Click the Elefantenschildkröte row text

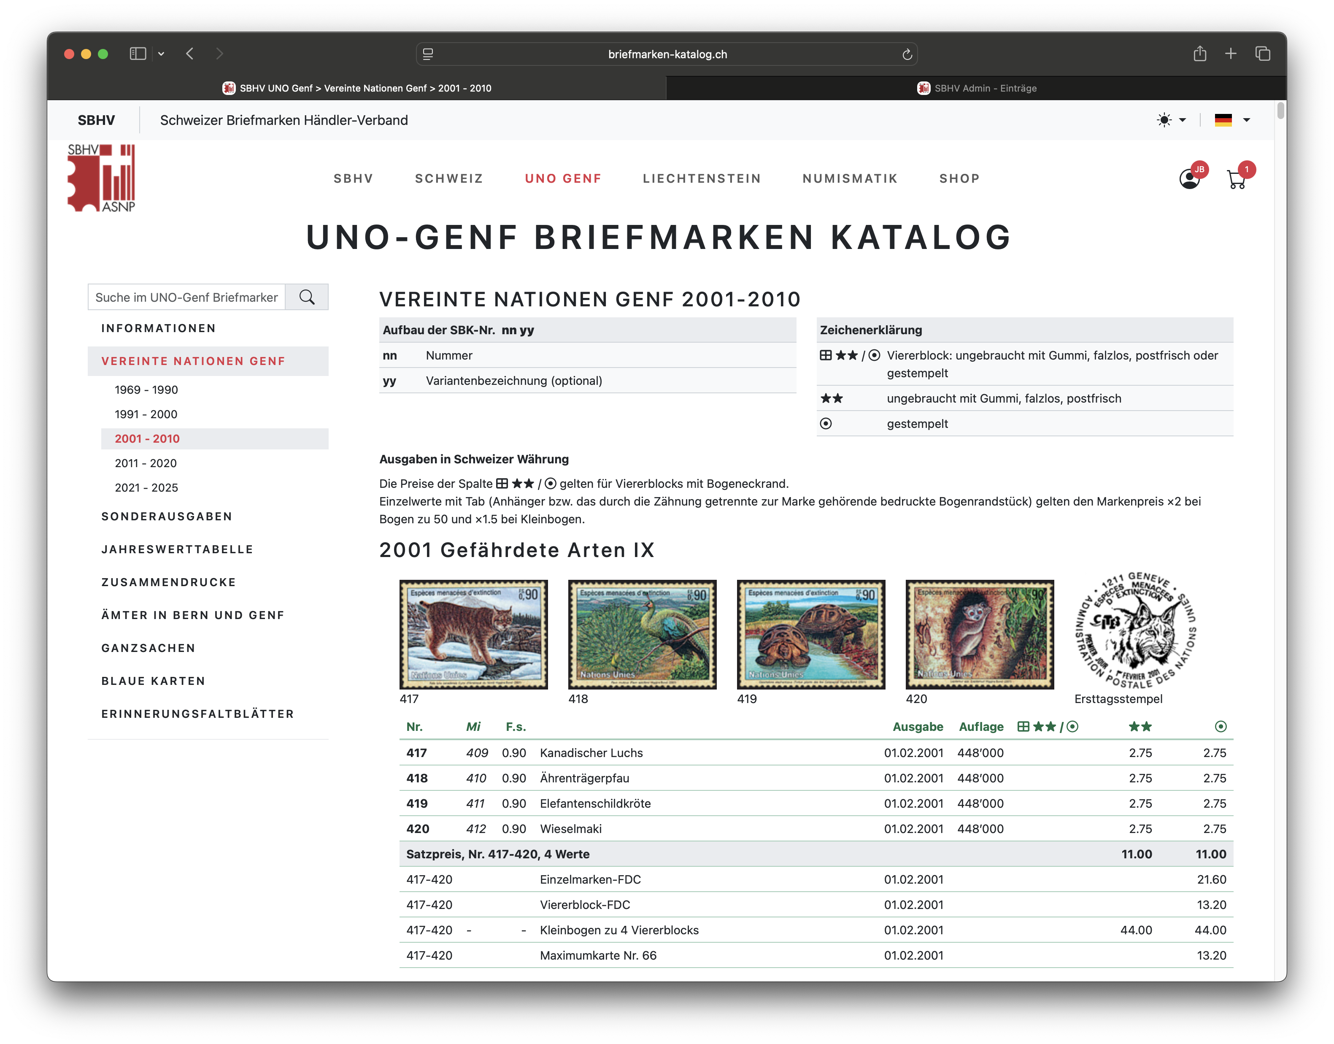point(595,804)
